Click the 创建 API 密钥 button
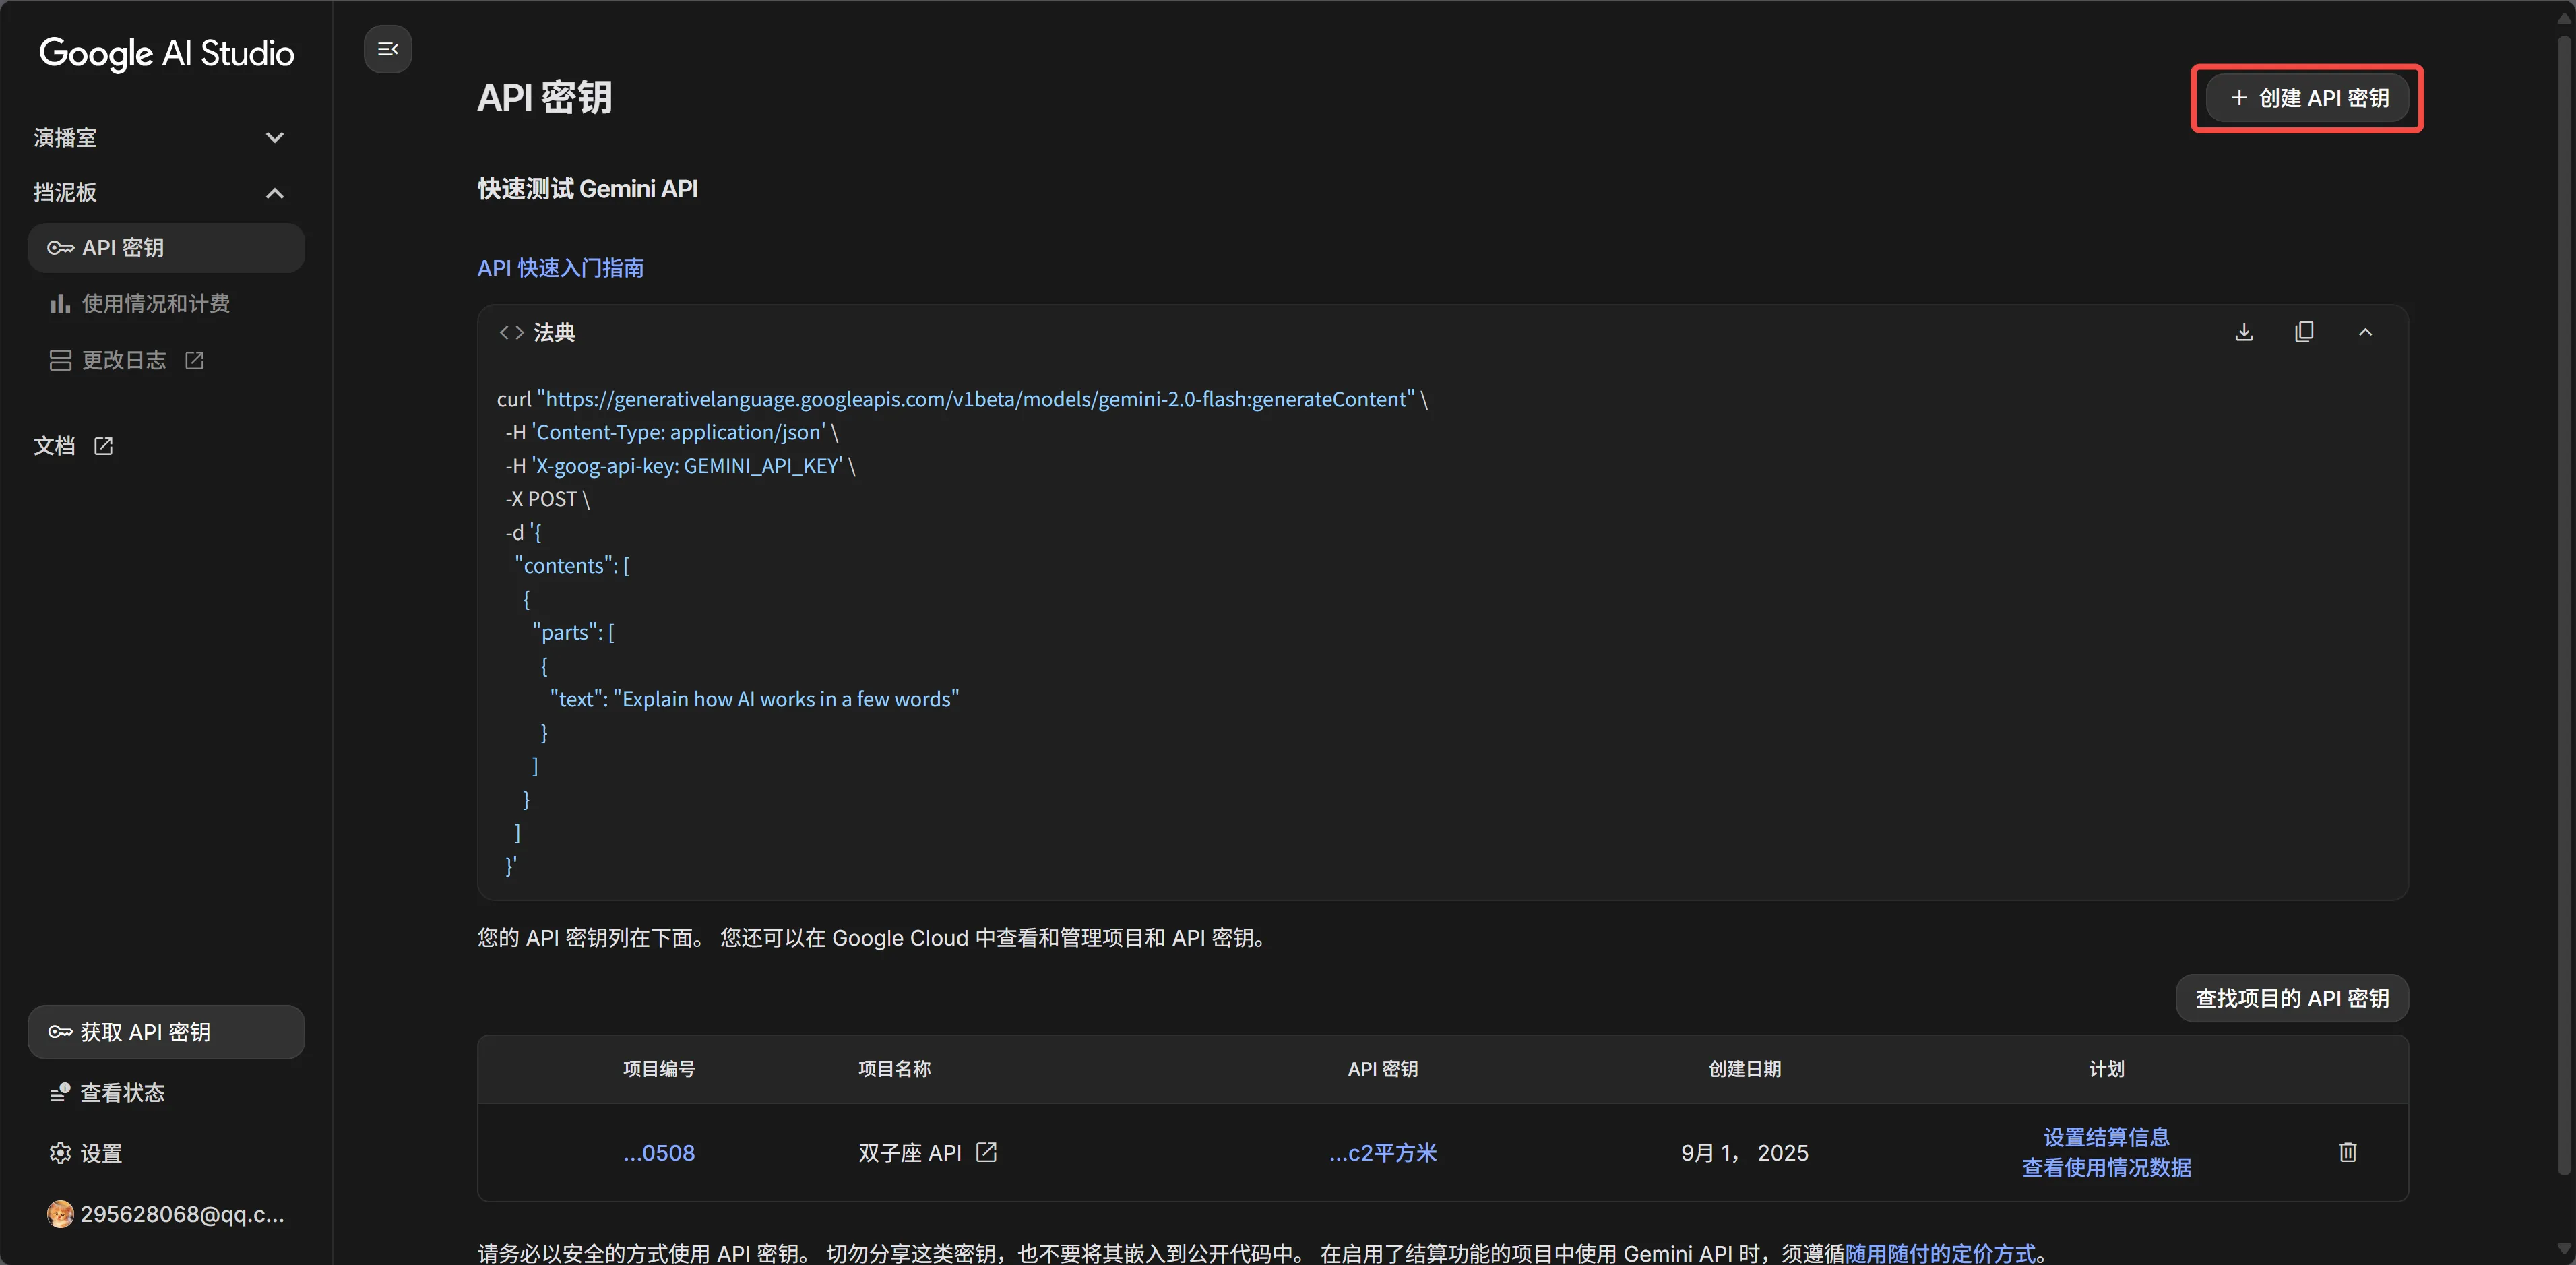This screenshot has width=2576, height=1265. coord(2309,98)
